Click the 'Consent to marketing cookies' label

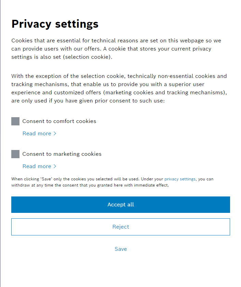coord(62,154)
